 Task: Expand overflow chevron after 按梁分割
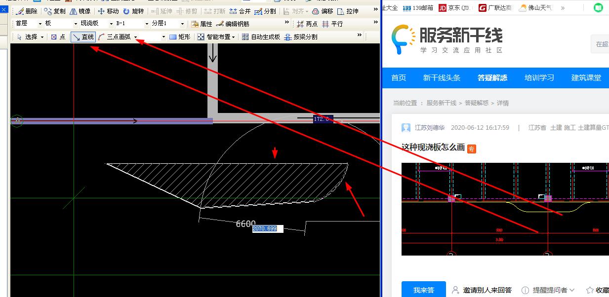point(360,35)
